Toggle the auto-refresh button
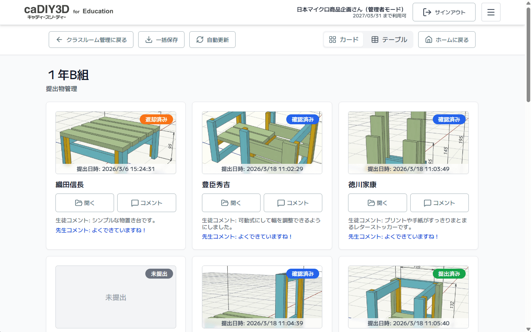 click(212, 40)
